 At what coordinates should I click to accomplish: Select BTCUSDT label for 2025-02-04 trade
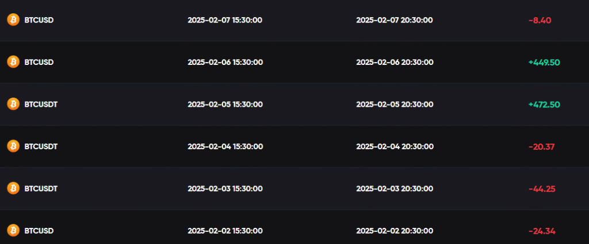(x=41, y=146)
